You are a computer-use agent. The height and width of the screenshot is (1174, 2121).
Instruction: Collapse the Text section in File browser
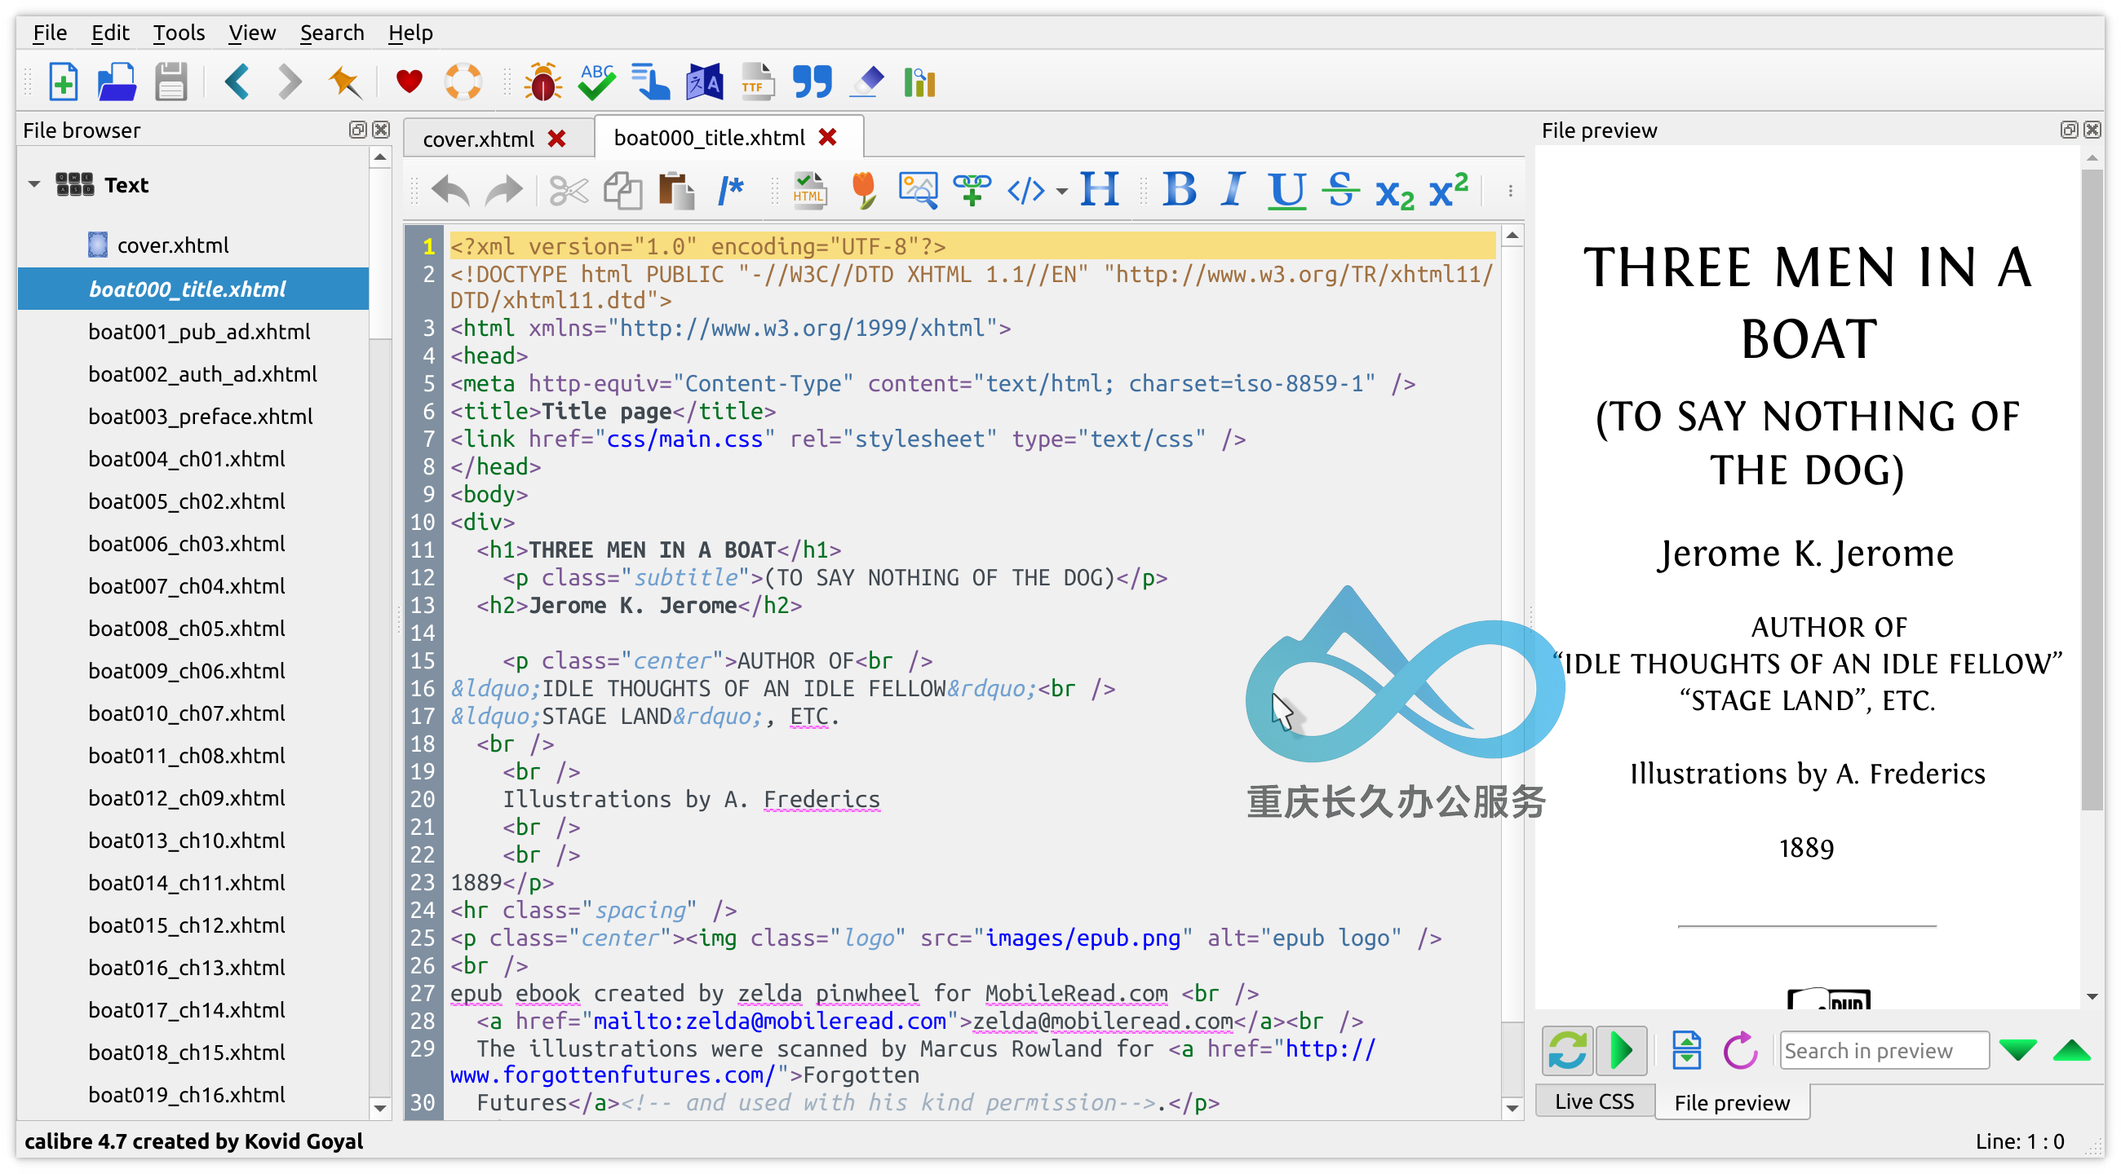(33, 184)
